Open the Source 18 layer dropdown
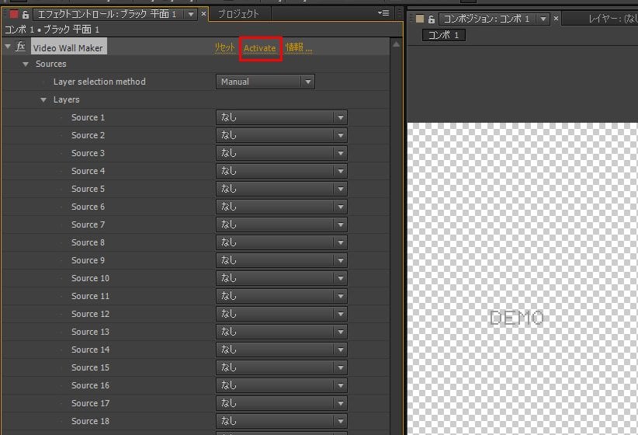The image size is (638, 435). coord(282,422)
